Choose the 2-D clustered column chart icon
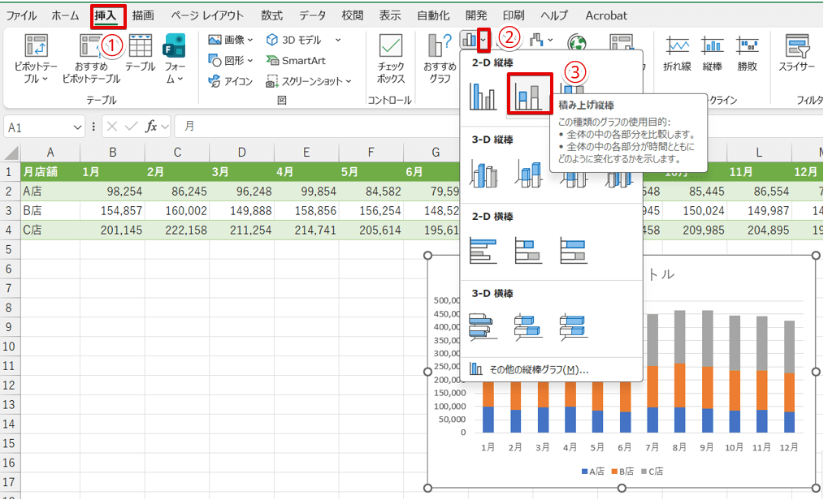Screen dimensions: 828x504 pos(484,94)
